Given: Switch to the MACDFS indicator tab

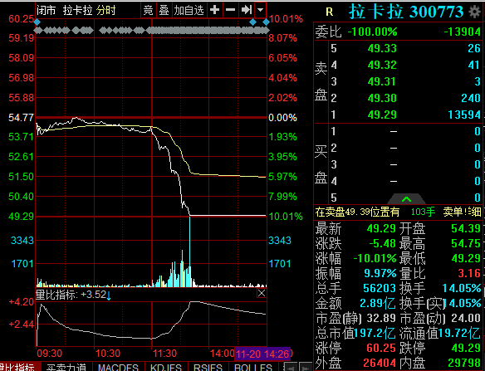Looking at the screenshot, I should (118, 367).
